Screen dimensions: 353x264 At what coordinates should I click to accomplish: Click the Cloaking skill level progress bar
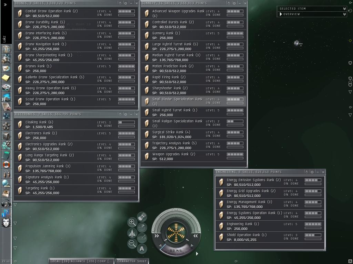tap(127, 122)
